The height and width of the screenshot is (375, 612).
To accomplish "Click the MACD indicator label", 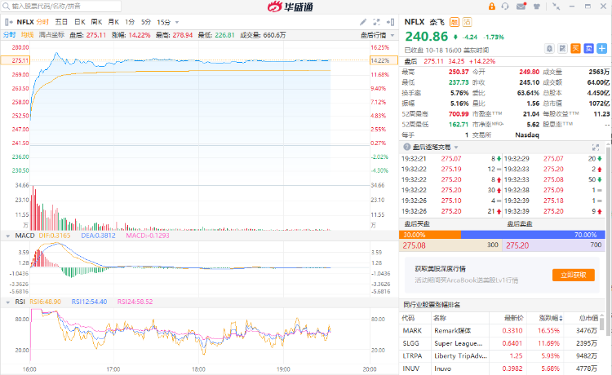I will coord(25,236).
